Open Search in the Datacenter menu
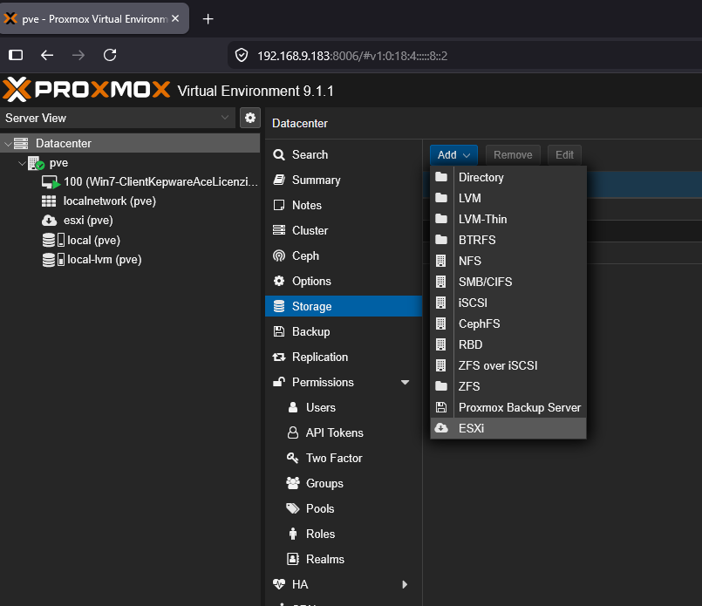The width and height of the screenshot is (702, 606). 344,155
